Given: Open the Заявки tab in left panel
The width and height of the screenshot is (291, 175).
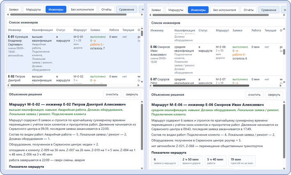Looking at the screenshot, I should point(14,9).
